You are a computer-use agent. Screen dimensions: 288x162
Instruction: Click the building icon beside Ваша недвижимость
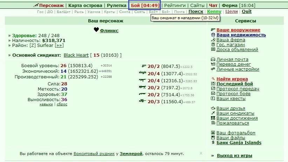coord(213,35)
